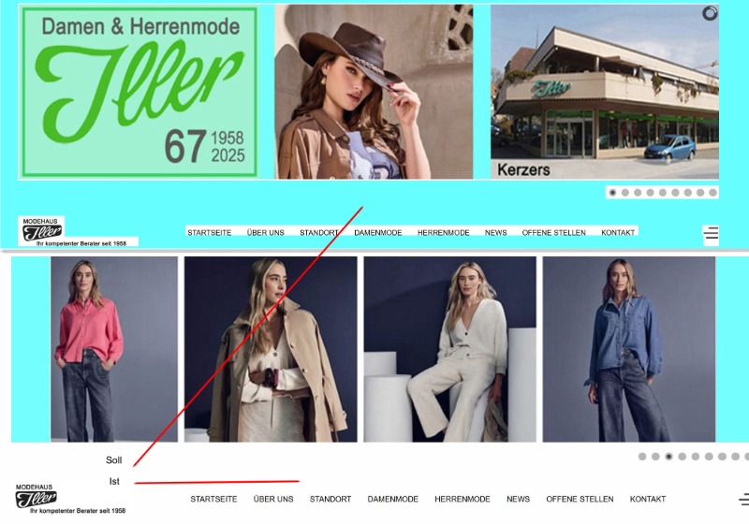The width and height of the screenshot is (749, 524).
Task: Select first dot of lower fashion carousel
Action: point(642,457)
